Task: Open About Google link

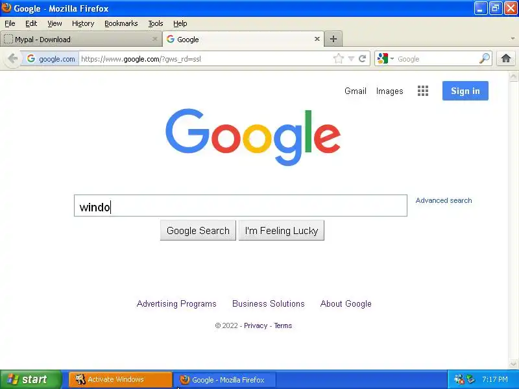Action: [346, 303]
